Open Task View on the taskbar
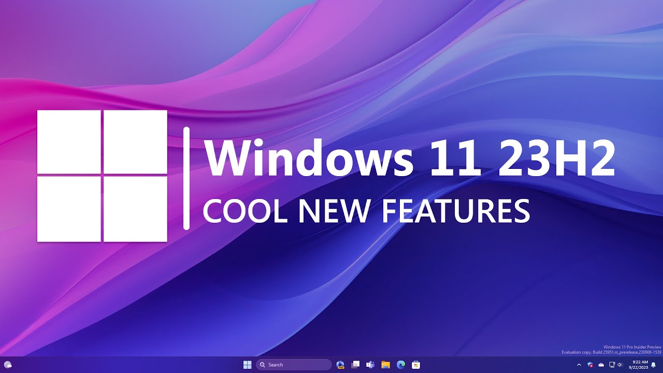The height and width of the screenshot is (373, 663). coord(355,365)
